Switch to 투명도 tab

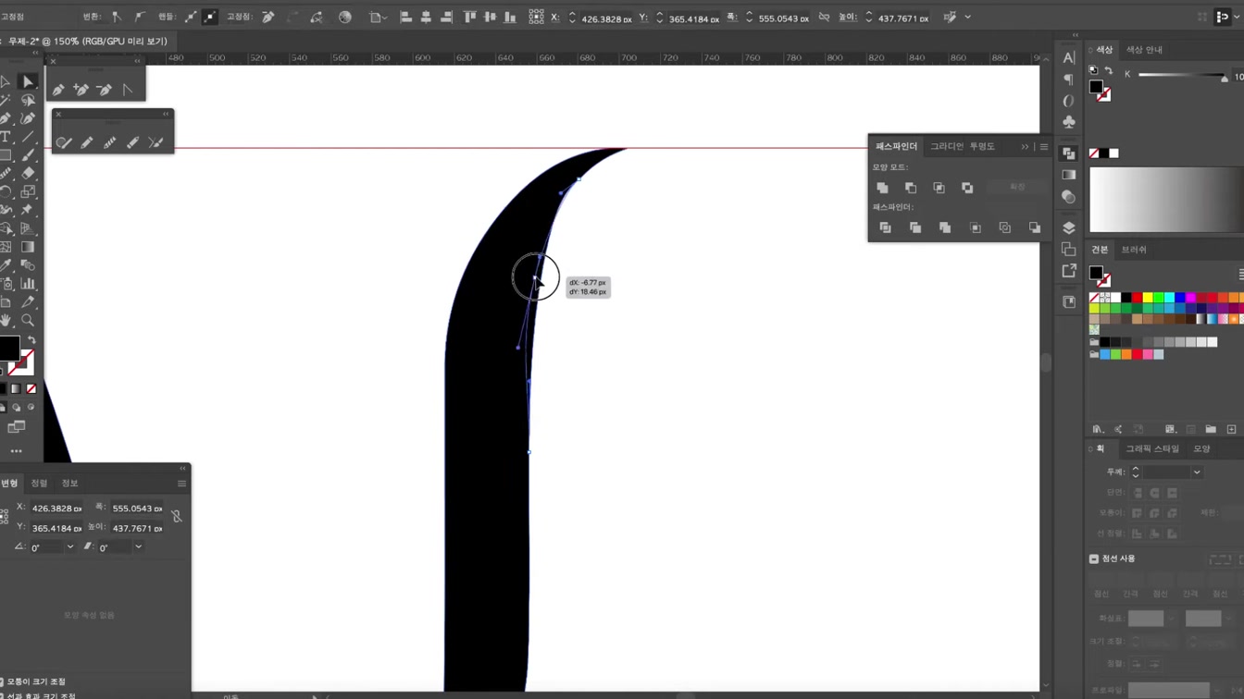(x=982, y=146)
